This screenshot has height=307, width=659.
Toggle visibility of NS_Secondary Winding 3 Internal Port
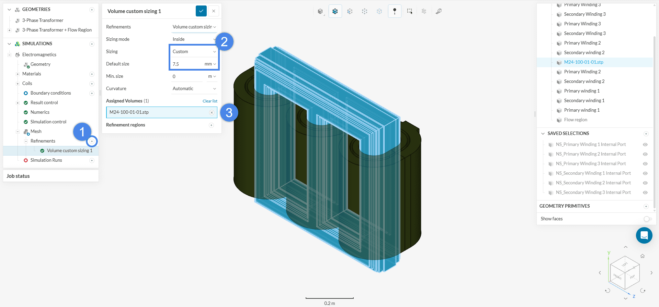pyautogui.click(x=645, y=193)
